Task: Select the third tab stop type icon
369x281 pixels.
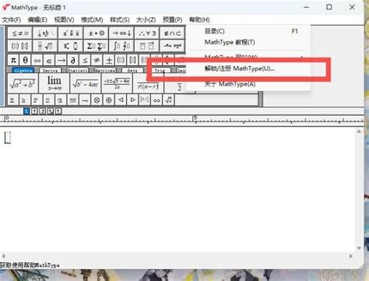Action: (42, 111)
